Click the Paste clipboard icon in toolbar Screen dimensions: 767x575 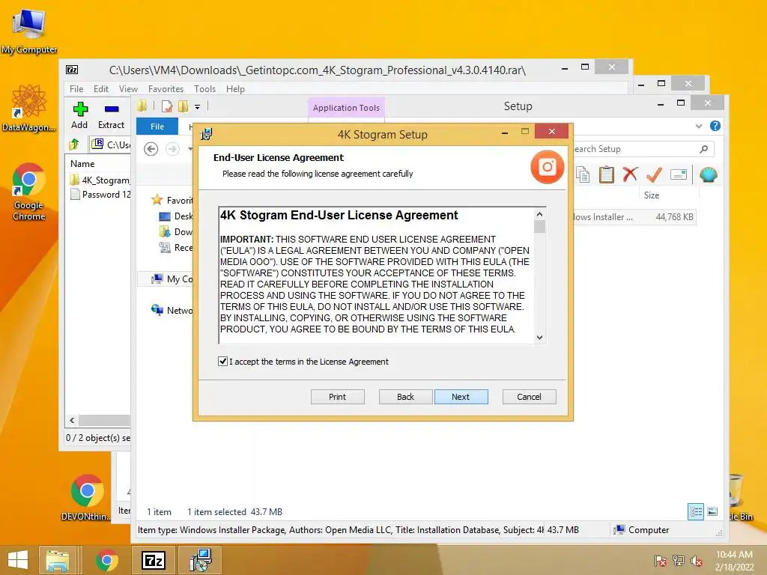click(607, 174)
